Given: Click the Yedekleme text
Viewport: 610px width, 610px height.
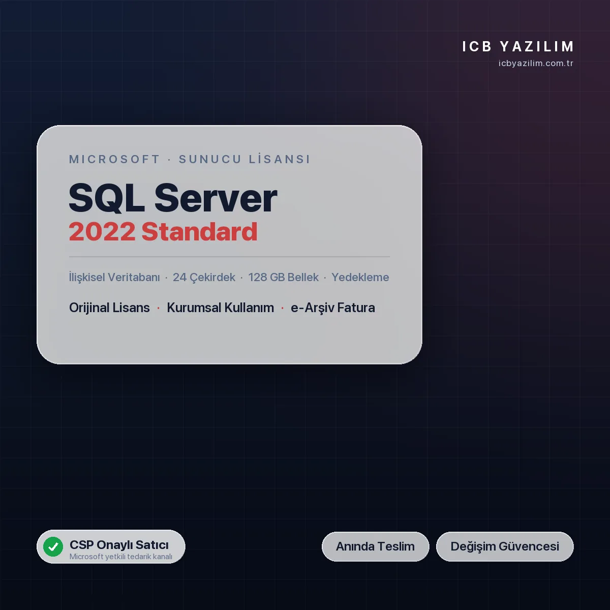Looking at the screenshot, I should click(x=360, y=278).
